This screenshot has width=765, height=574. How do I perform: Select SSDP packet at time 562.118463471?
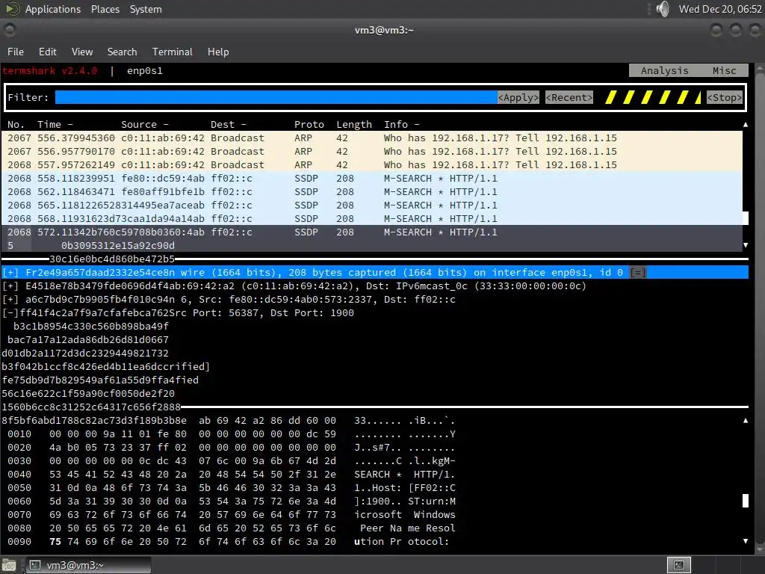pyautogui.click(x=372, y=192)
